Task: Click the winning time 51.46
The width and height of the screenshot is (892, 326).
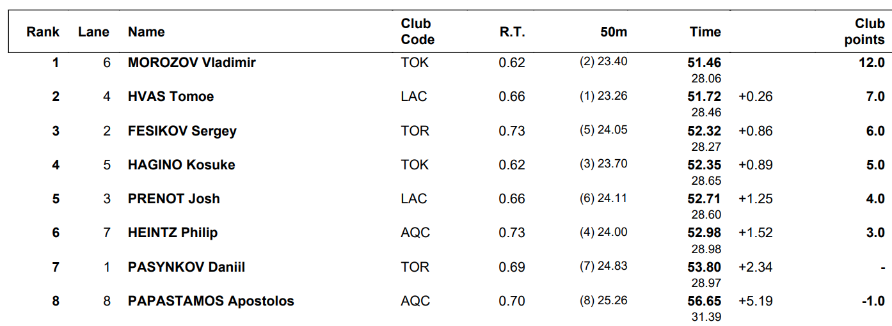Action: pyautogui.click(x=705, y=63)
